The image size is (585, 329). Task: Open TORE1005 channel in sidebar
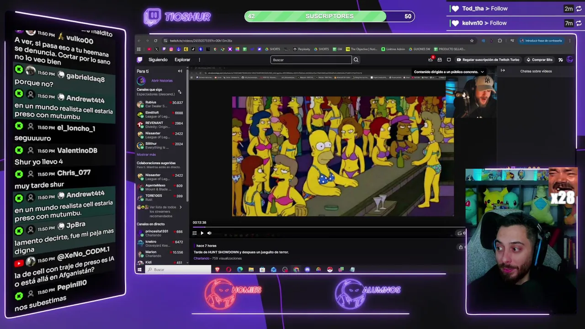tap(160, 197)
